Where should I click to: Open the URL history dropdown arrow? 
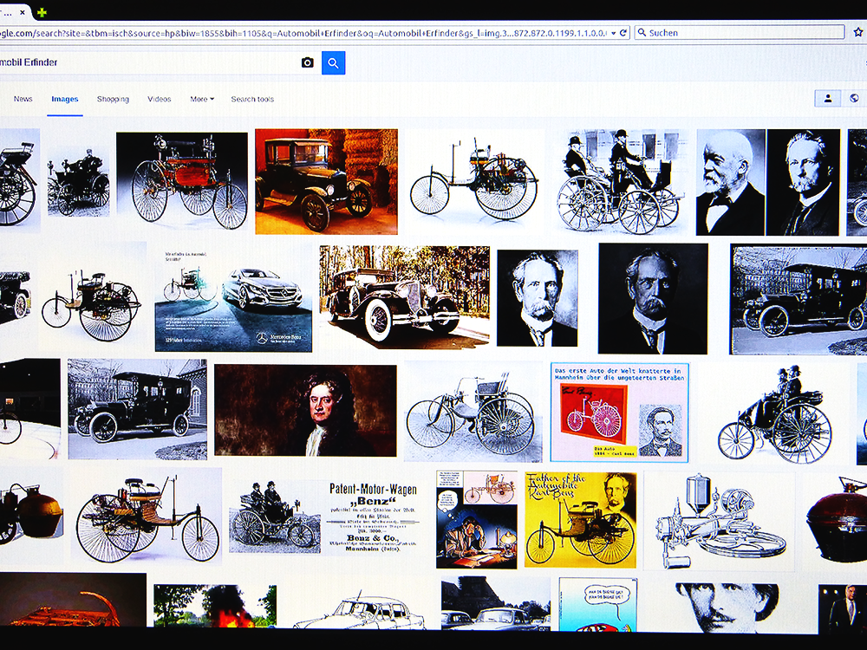[x=613, y=33]
